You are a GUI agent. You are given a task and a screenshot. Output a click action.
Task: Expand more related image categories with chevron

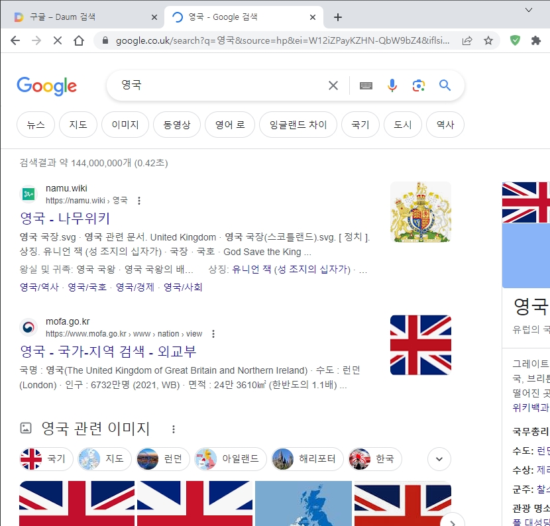coord(438,458)
